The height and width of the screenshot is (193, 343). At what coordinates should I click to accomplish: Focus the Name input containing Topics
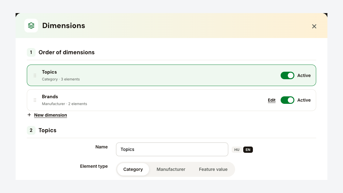coord(172,149)
